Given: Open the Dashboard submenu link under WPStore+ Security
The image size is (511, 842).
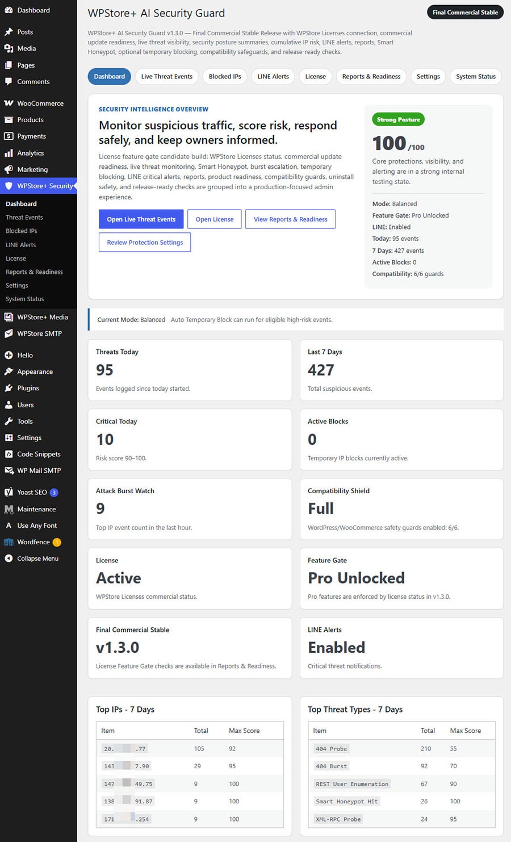Looking at the screenshot, I should 22,204.
